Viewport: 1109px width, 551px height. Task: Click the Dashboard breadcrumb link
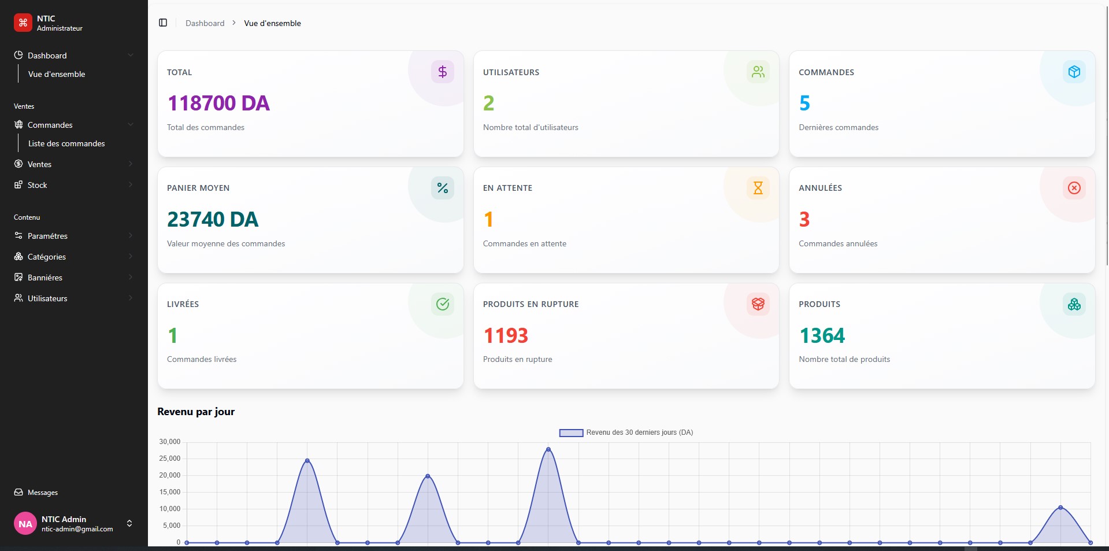205,23
